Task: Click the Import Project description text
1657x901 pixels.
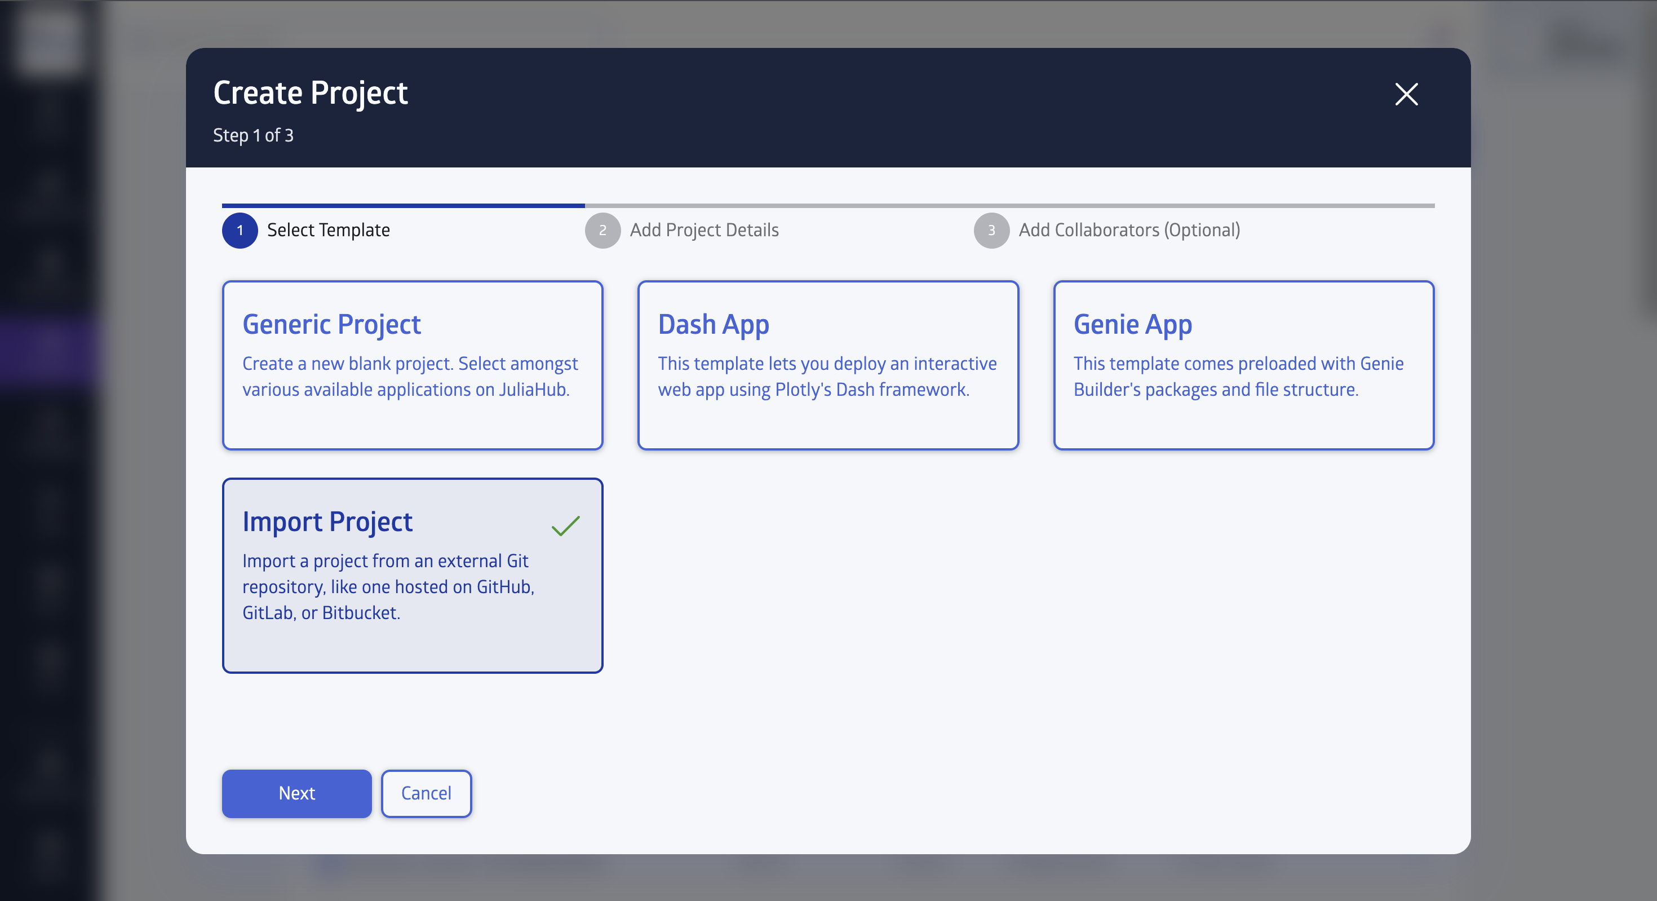Action: coord(388,587)
